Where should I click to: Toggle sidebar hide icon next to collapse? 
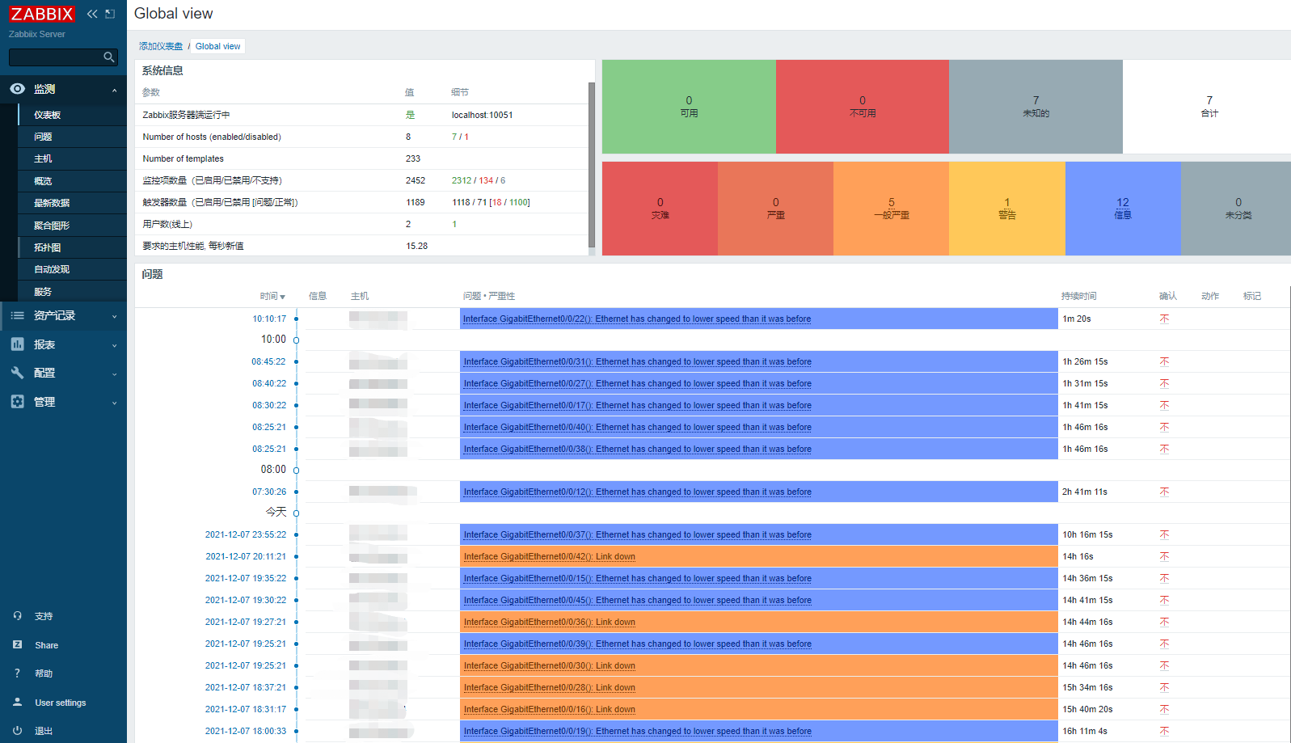coord(110,14)
